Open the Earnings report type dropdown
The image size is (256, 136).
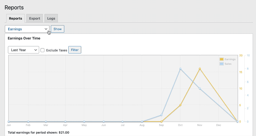[27, 29]
